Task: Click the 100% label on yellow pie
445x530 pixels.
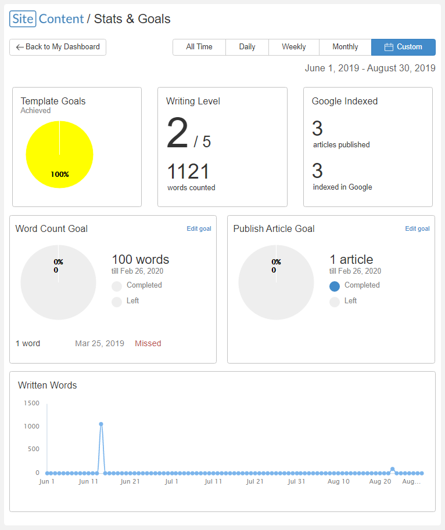Action: [x=60, y=175]
